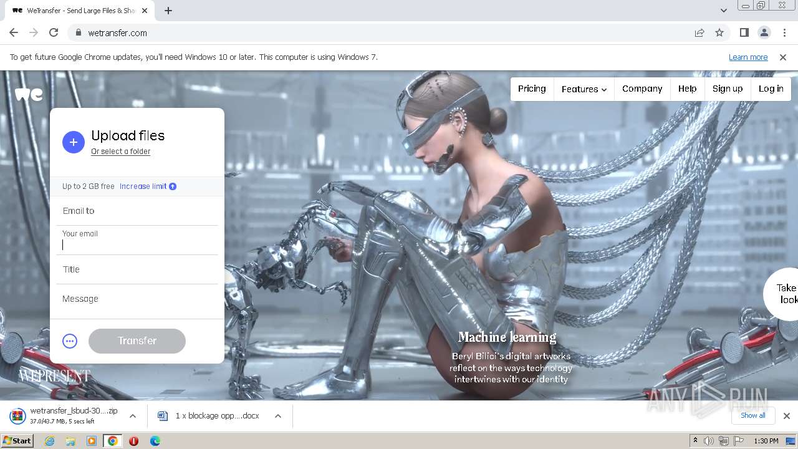This screenshot has height=449, width=798.
Task: Click the address bar URL wetransfer.com
Action: [x=118, y=33]
